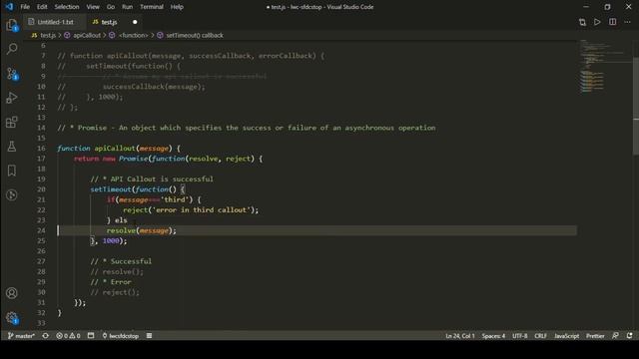Open the Extensions view
Image resolution: width=639 pixels, height=359 pixels.
12,122
